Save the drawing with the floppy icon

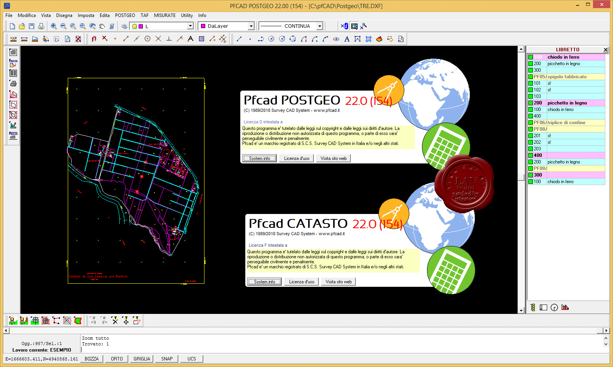coord(32,26)
